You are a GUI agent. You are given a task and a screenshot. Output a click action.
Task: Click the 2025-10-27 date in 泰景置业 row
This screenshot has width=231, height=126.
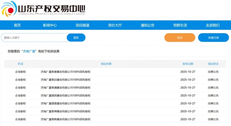(x=188, y=72)
